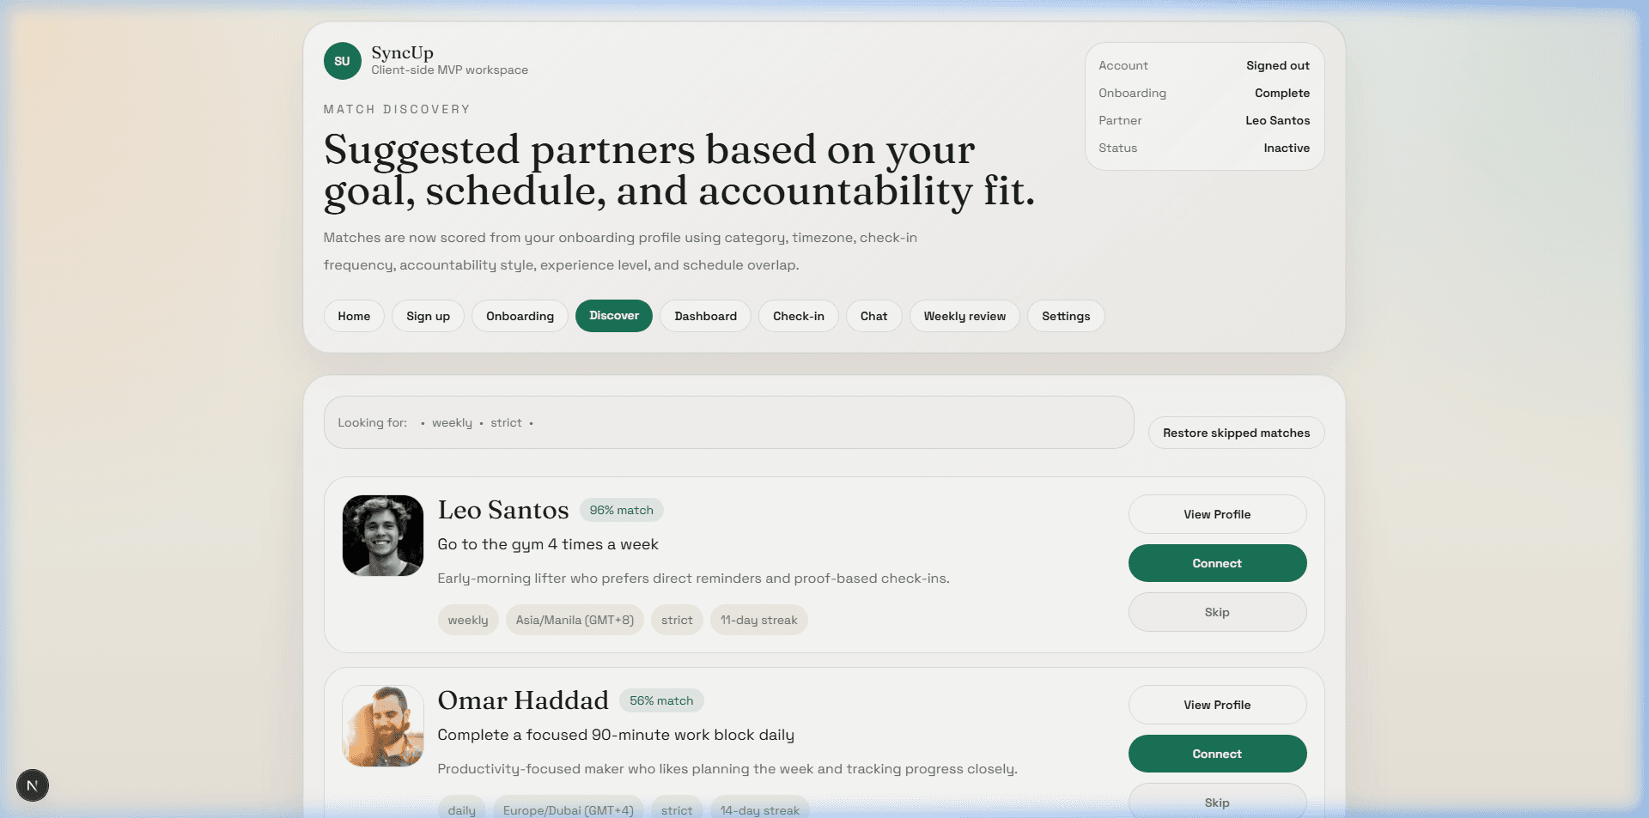Image resolution: width=1649 pixels, height=818 pixels.
Task: Click Leo Santos's profile photo
Action: pos(382,535)
